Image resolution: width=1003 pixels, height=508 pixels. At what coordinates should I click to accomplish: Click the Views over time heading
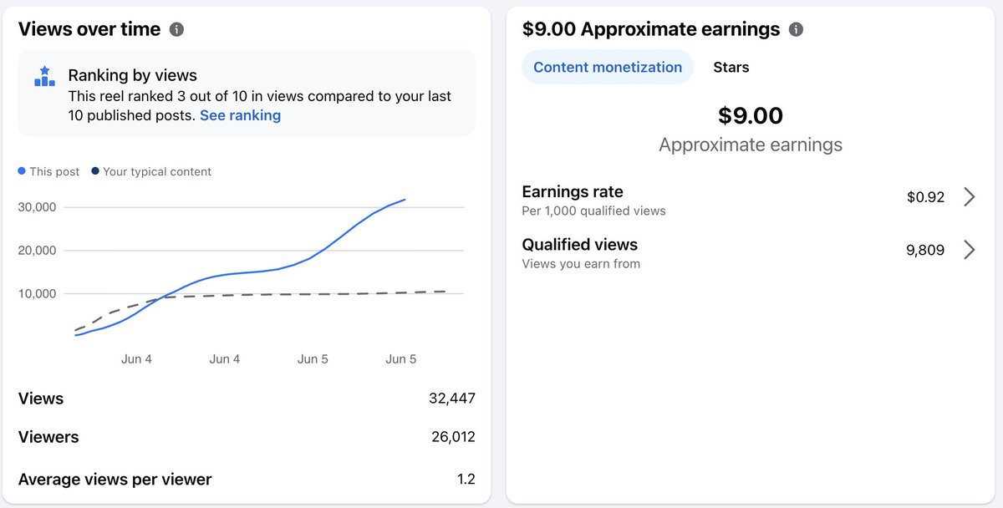89,29
